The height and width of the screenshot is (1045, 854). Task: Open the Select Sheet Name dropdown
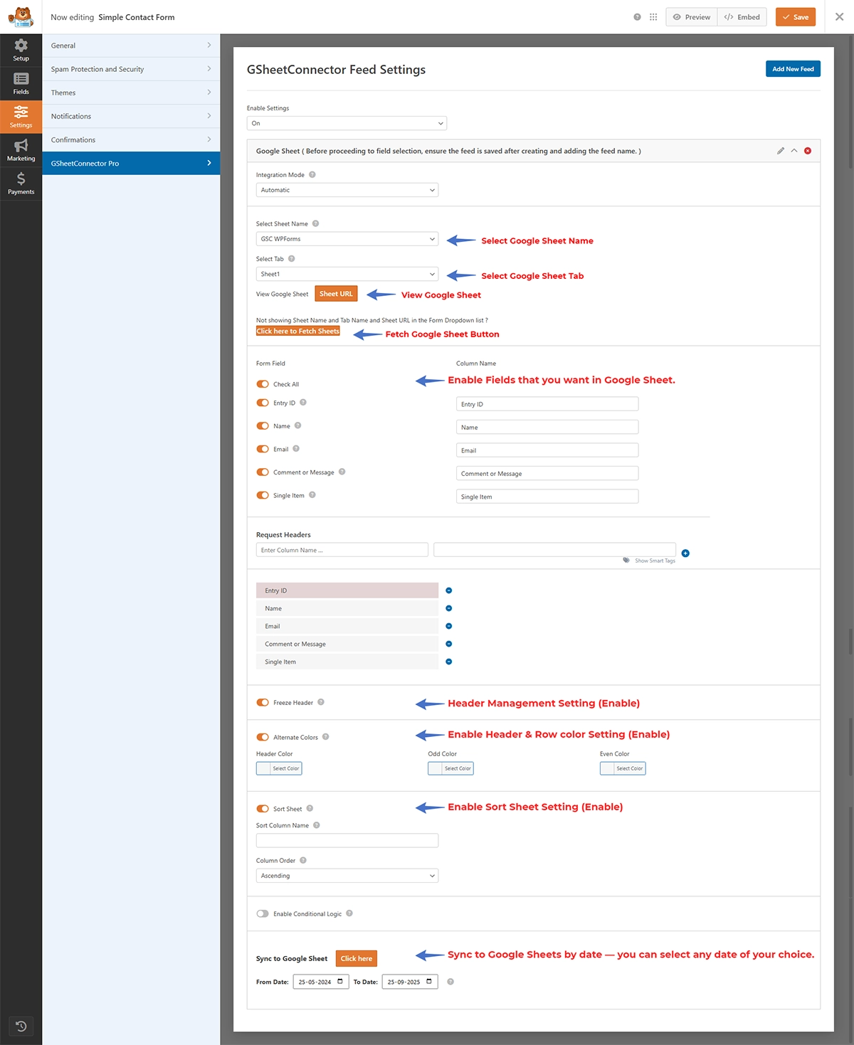click(347, 239)
